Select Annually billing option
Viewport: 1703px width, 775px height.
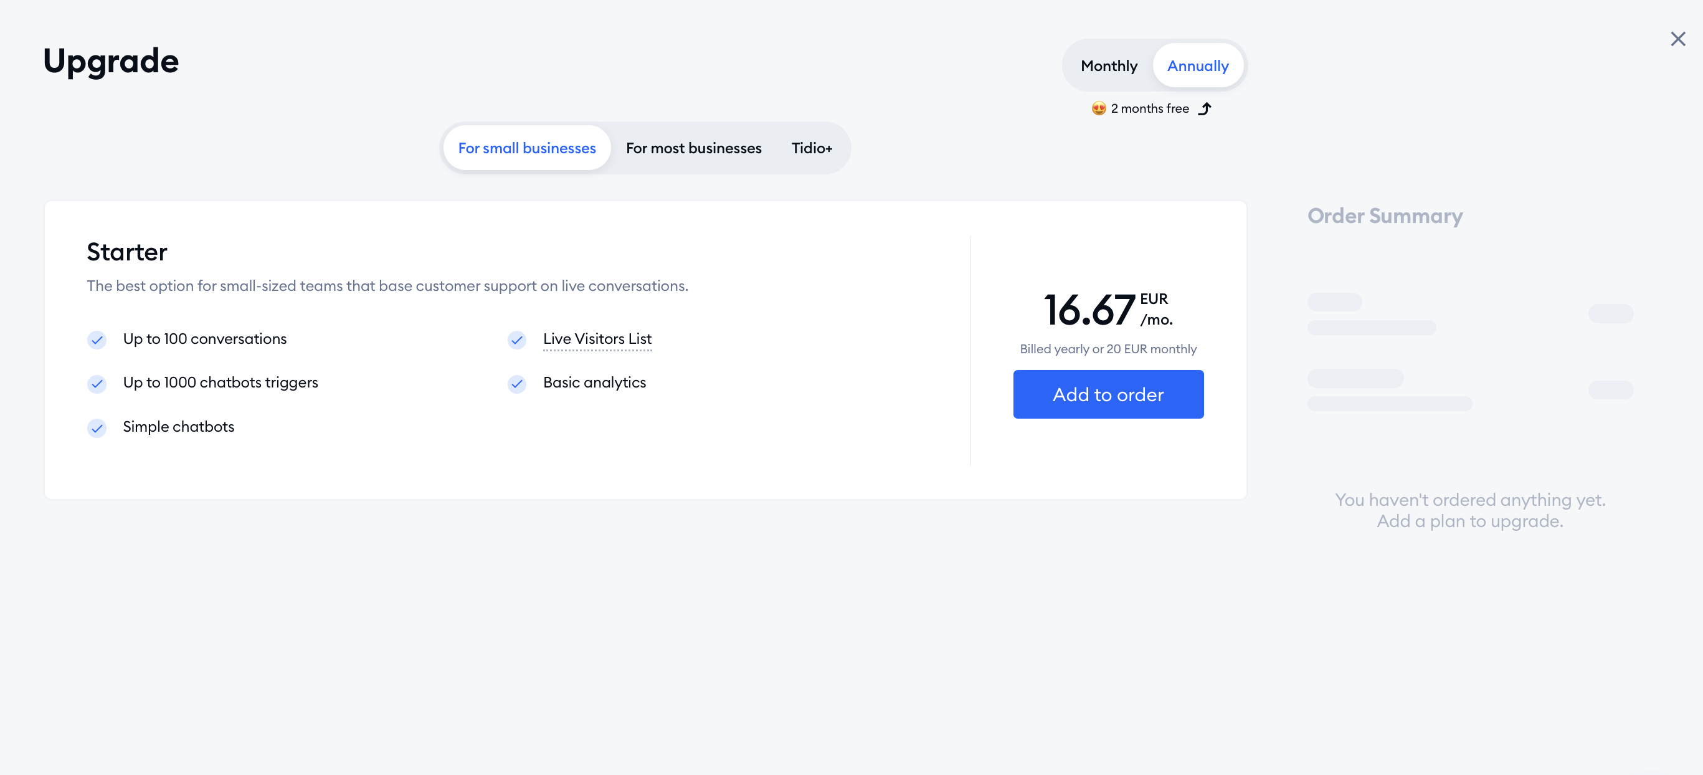[x=1197, y=65]
